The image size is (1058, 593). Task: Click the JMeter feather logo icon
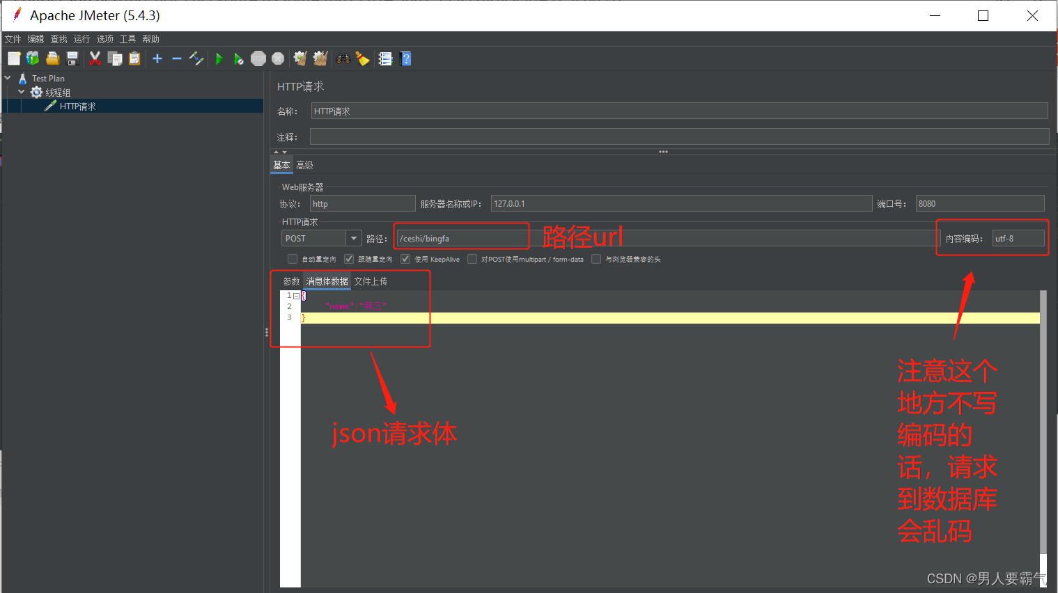click(17, 15)
